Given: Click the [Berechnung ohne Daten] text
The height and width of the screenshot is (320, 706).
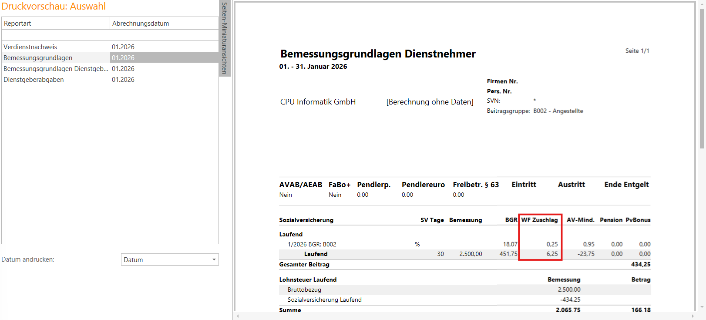Looking at the screenshot, I should 430,101.
